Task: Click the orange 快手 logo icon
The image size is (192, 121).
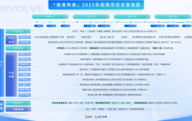Action: 86,117
